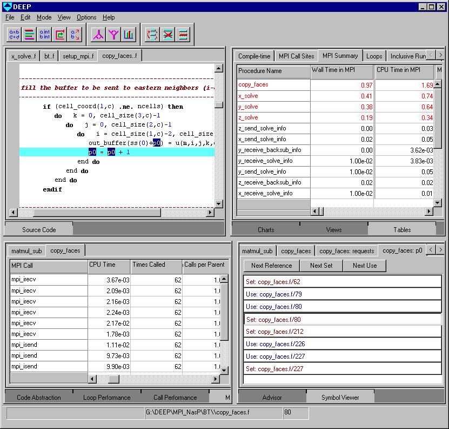Click the highlighted 'p0 = p0 + 1' source line
The image size is (449, 429).
(x=117, y=152)
